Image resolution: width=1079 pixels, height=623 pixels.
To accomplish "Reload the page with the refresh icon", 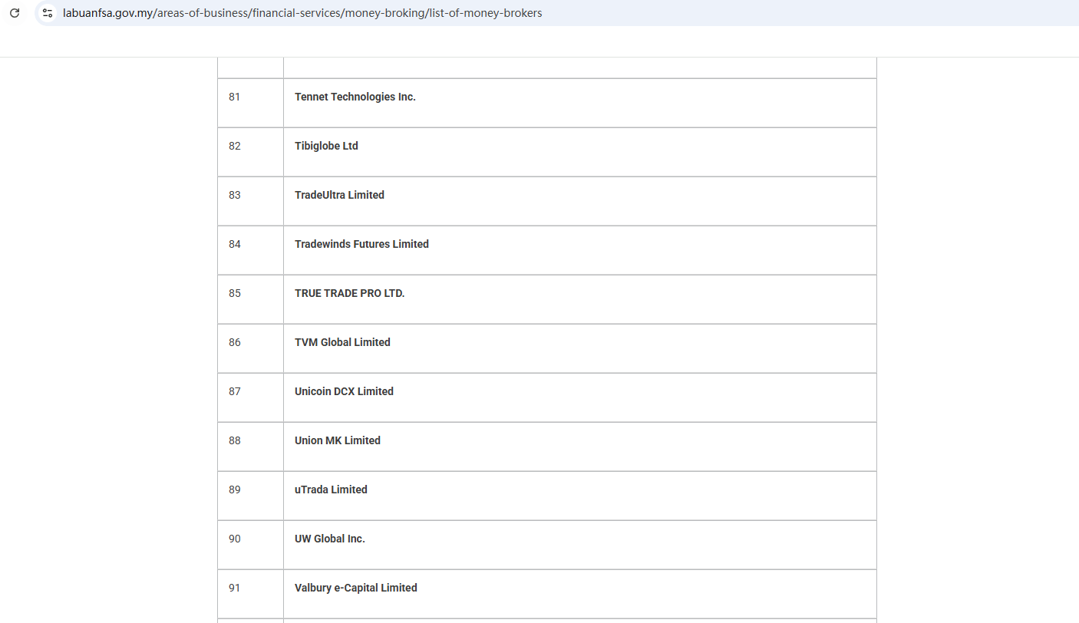I will coord(15,13).
